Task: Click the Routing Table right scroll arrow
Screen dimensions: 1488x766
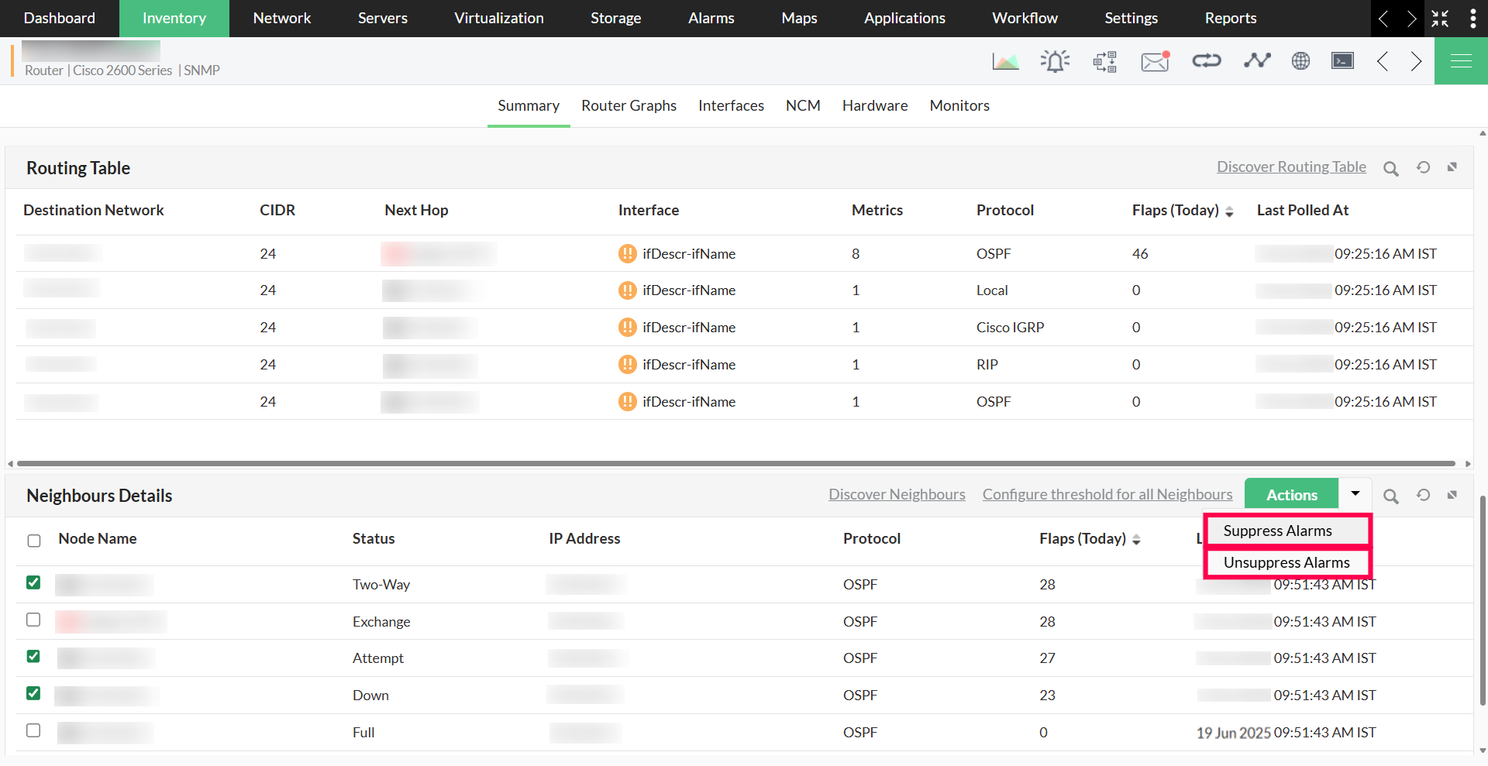Action: coord(1468,464)
